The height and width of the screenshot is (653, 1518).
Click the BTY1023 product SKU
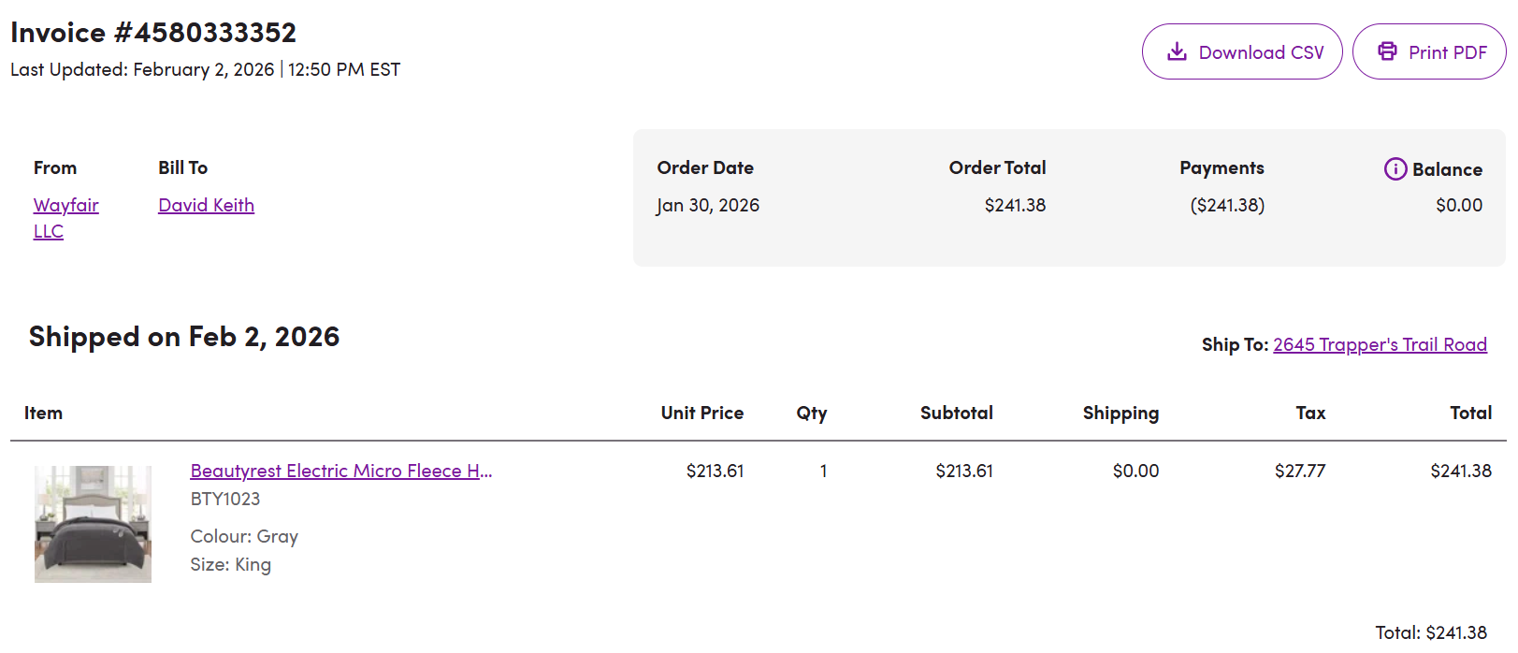click(x=225, y=499)
